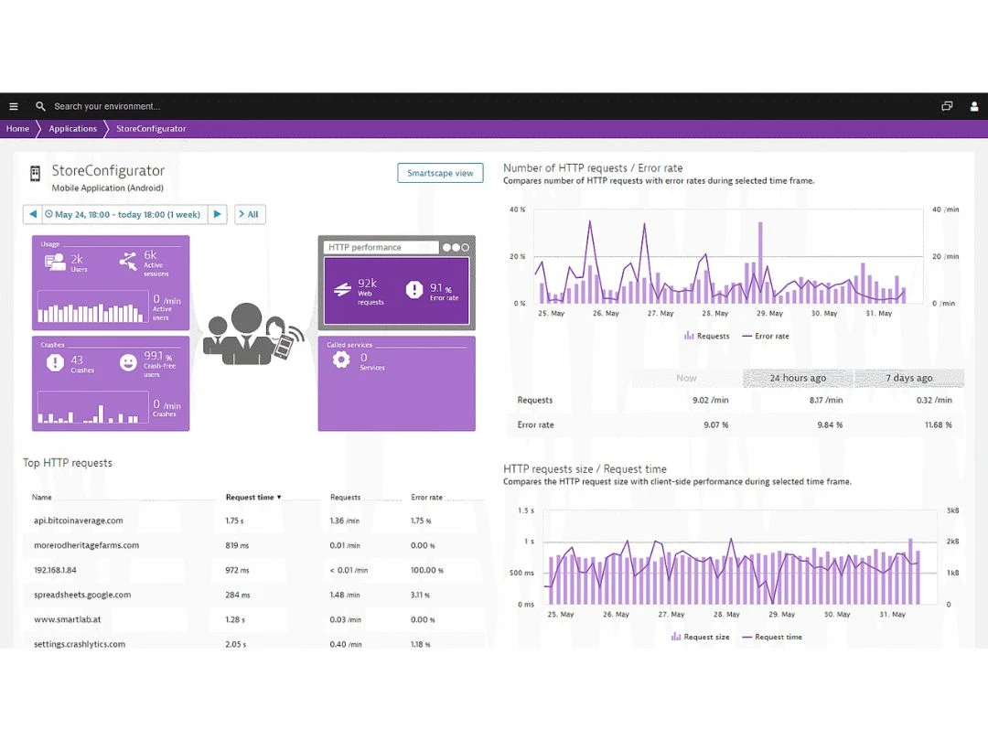Viewport: 988px width, 741px height.
Task: Click the crashes warning icon
Action: pyautogui.click(x=55, y=363)
